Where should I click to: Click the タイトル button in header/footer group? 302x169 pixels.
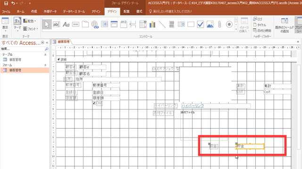click(260, 25)
